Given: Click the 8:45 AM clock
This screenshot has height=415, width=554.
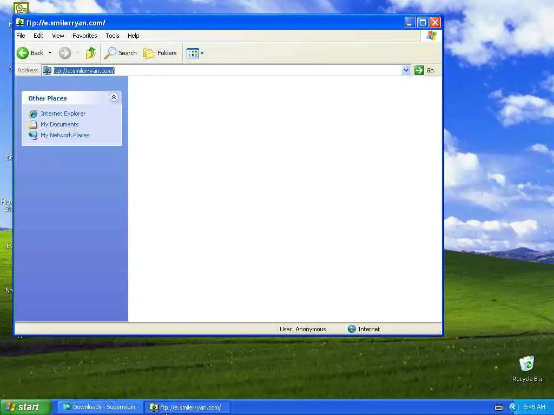Looking at the screenshot, I should tap(534, 407).
